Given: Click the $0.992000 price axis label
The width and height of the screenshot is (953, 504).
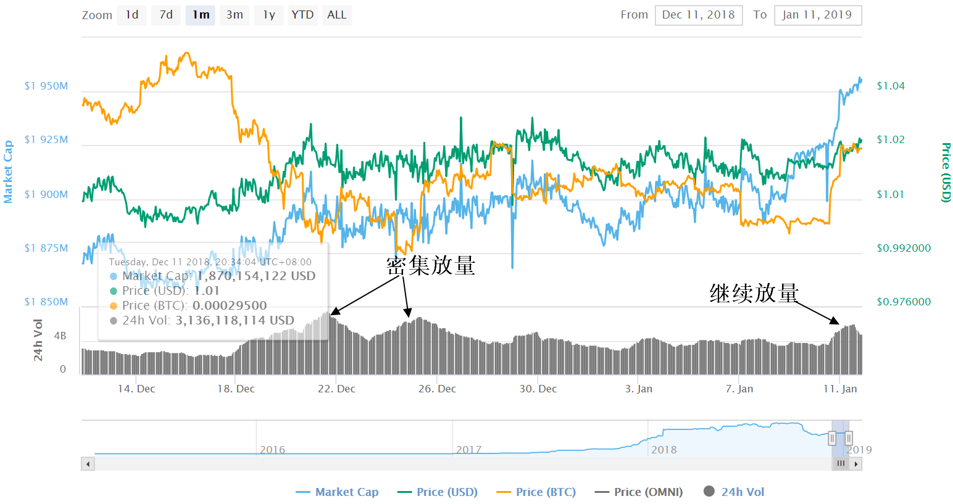Looking at the screenshot, I should [904, 248].
